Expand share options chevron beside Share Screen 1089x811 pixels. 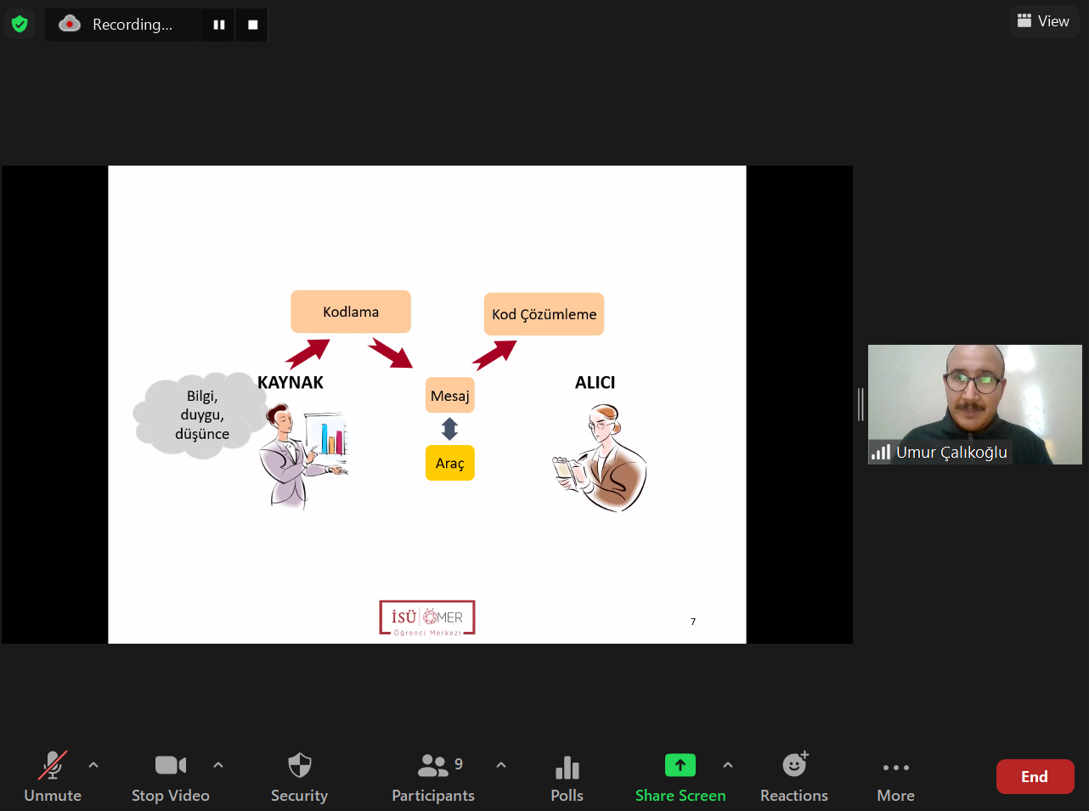pyautogui.click(x=728, y=765)
